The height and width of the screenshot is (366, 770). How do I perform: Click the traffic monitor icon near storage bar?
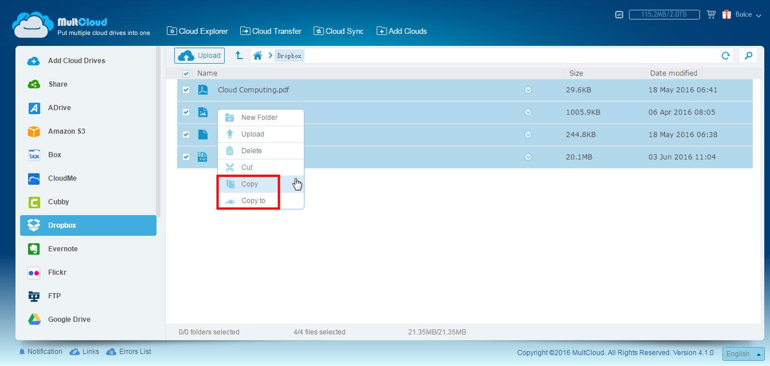[x=619, y=15]
